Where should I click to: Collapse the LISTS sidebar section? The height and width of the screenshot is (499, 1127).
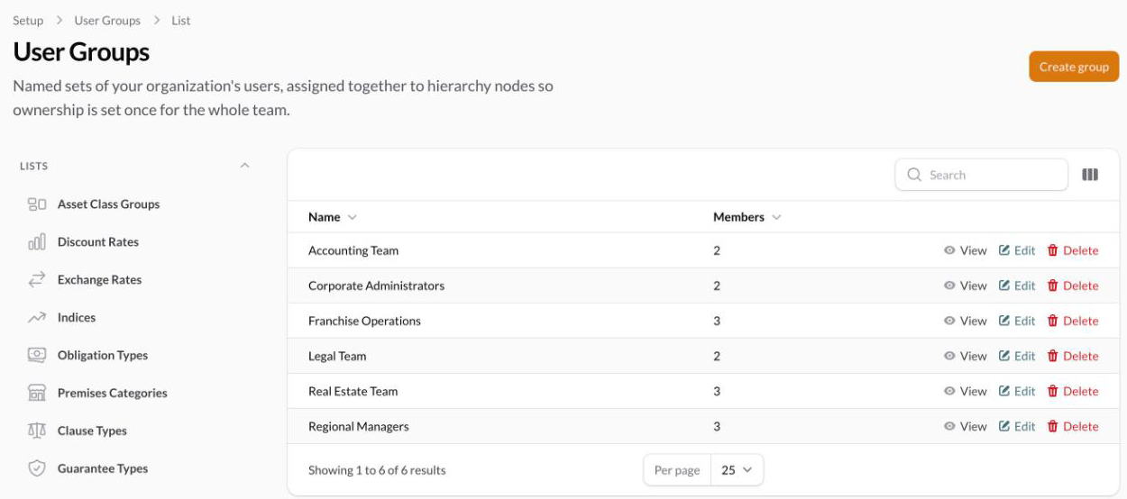pos(244,166)
